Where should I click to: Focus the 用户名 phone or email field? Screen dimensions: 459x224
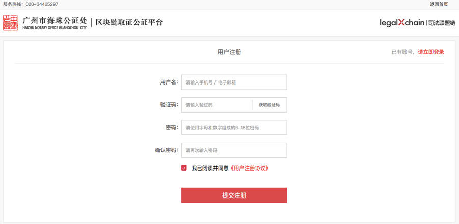[x=234, y=82]
